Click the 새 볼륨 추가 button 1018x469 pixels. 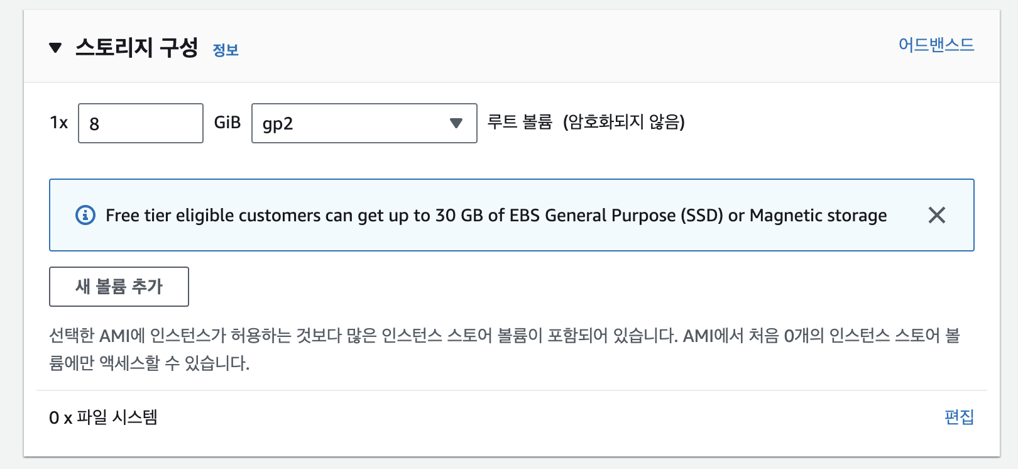point(119,287)
